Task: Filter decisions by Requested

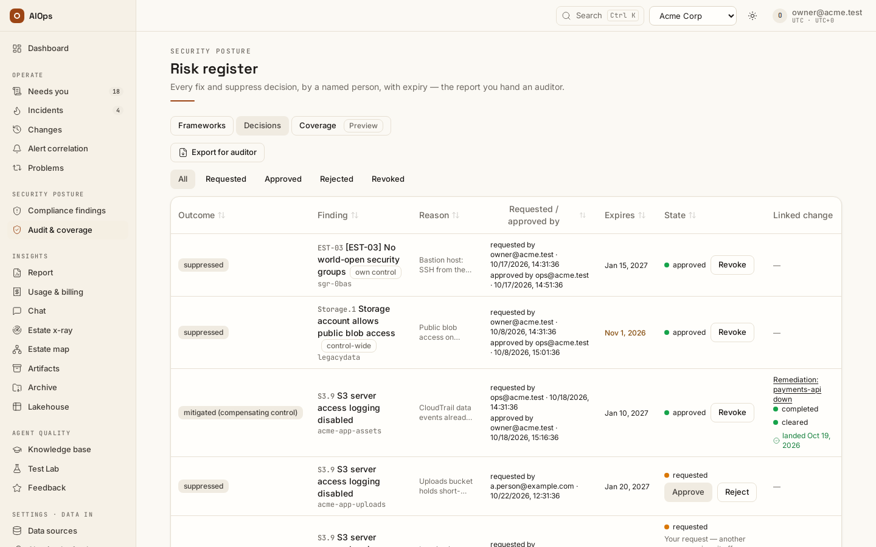Action: tap(226, 179)
